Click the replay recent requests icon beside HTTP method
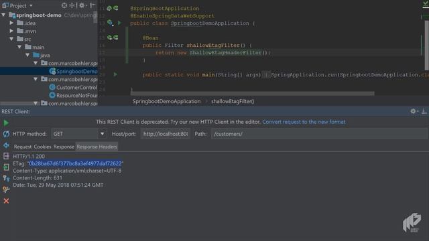429x241 pixels. pos(6,134)
